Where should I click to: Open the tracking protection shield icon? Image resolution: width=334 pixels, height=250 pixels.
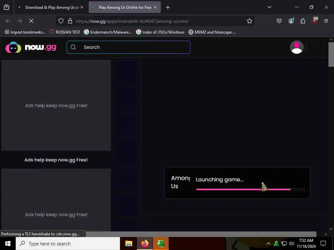(x=61, y=21)
